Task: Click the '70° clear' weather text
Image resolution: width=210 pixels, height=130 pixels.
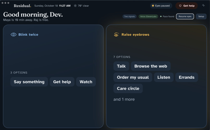Action: coord(83,6)
